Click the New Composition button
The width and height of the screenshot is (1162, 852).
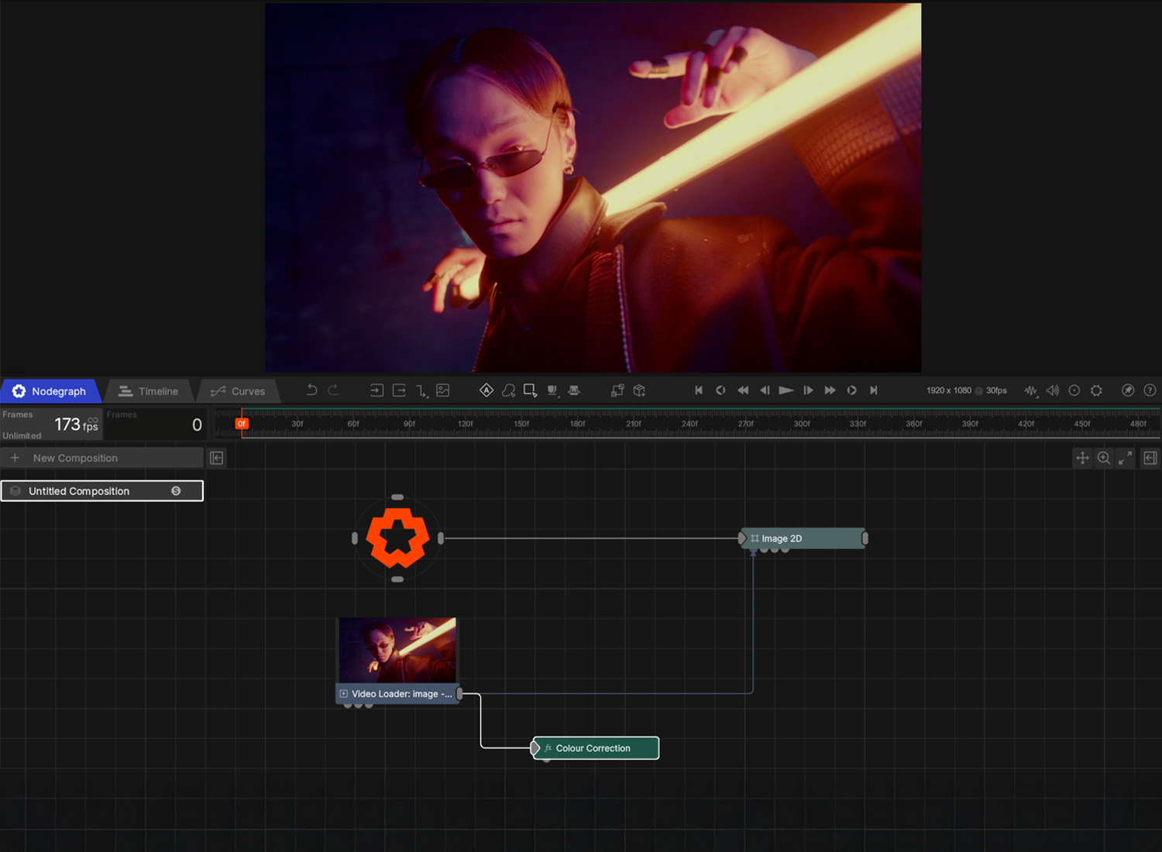pyautogui.click(x=75, y=459)
